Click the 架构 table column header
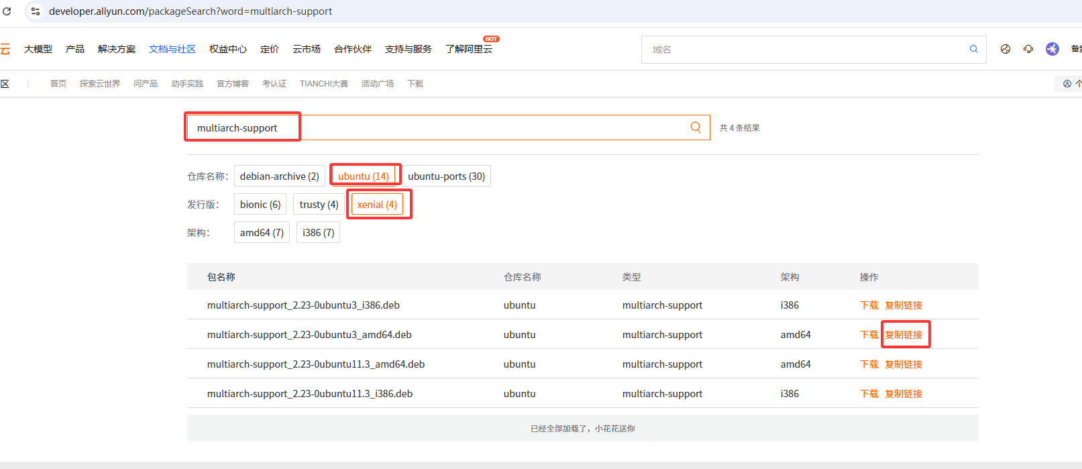Screen dimensions: 1082x469 coord(790,276)
